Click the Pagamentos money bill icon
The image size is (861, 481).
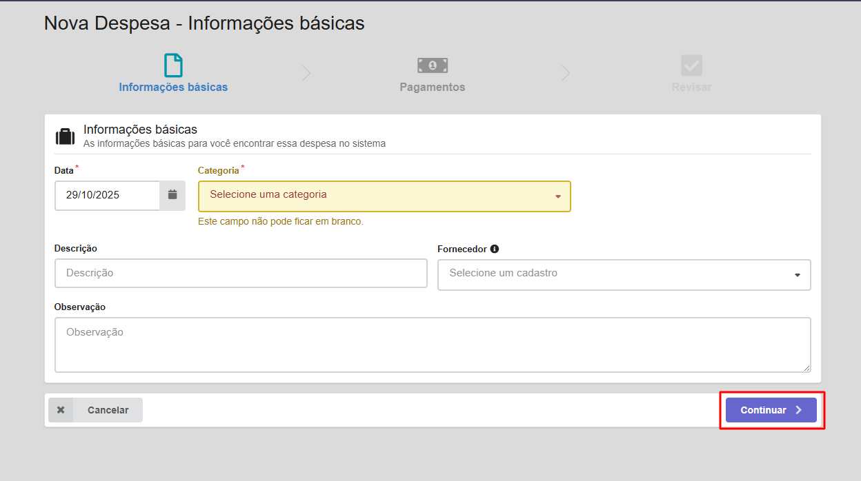(433, 65)
